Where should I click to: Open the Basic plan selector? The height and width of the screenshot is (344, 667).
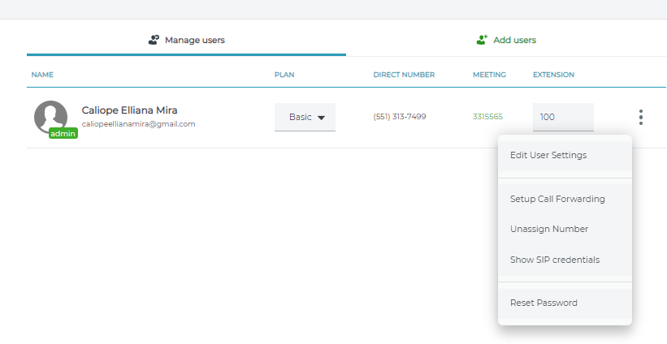305,117
